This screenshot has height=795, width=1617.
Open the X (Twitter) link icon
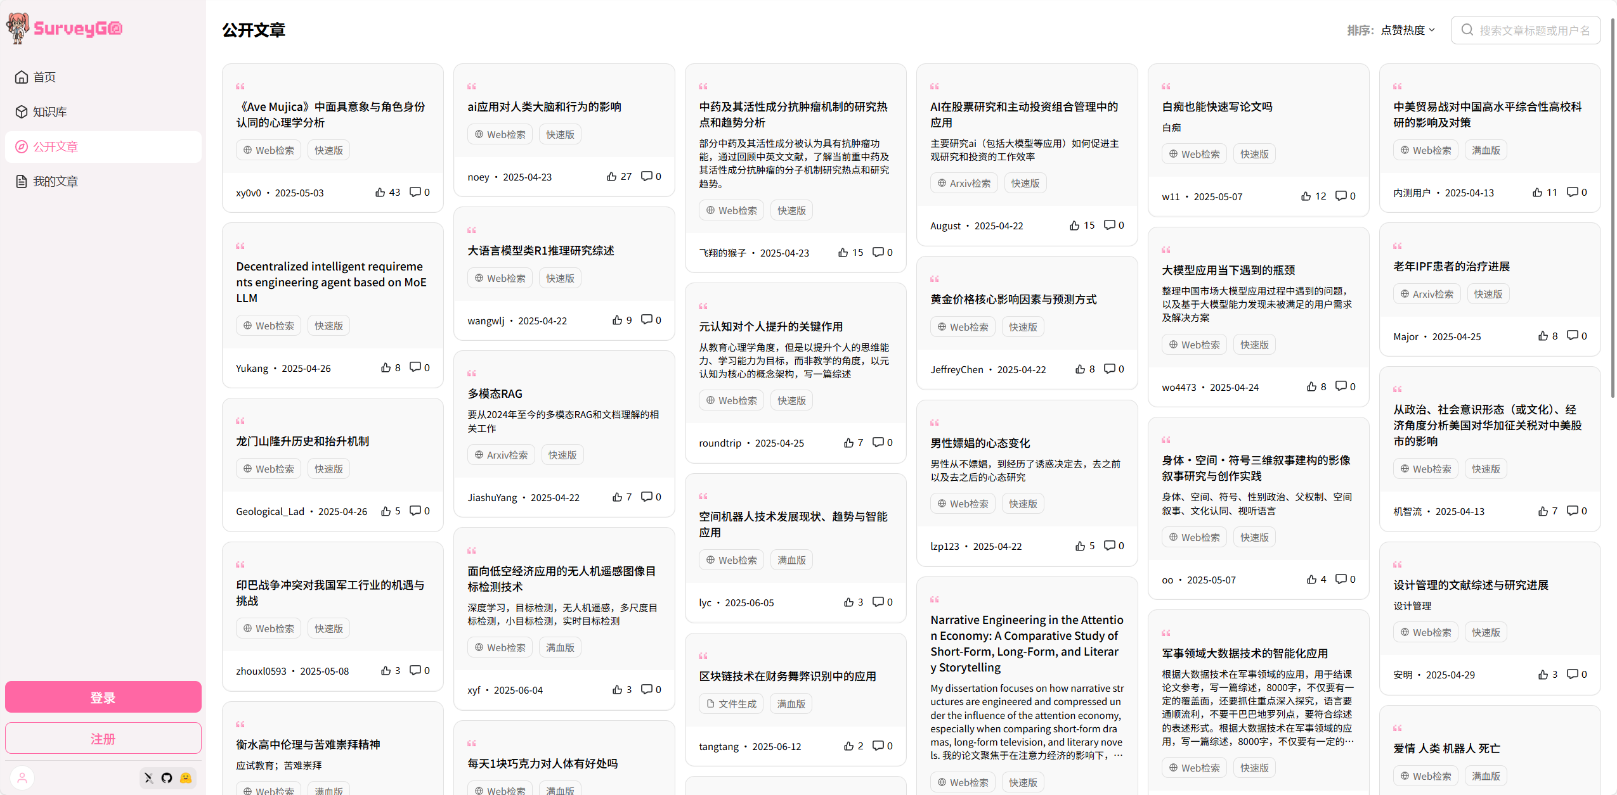[148, 778]
